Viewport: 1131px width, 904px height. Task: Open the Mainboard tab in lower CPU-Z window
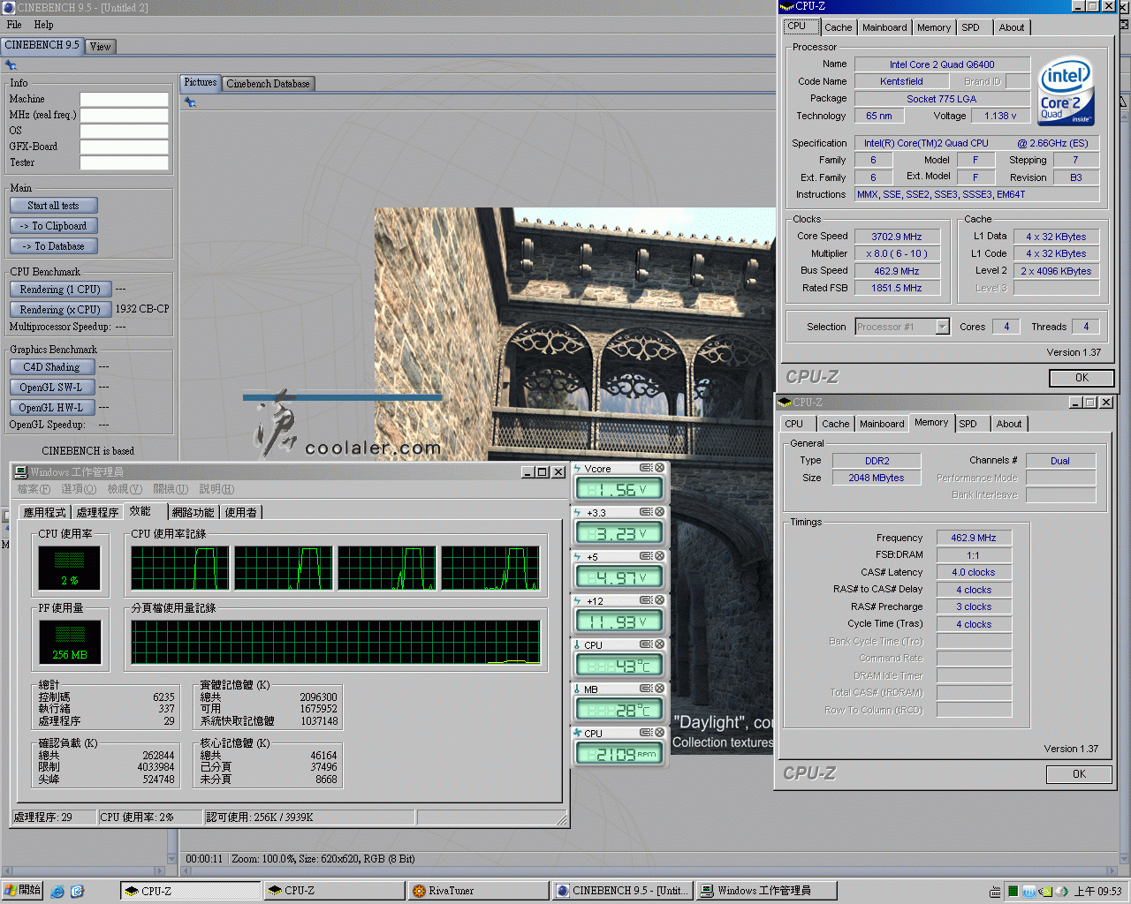(x=882, y=424)
